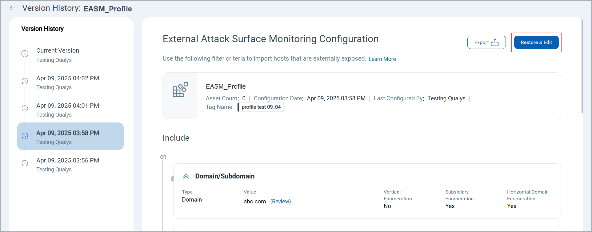Click history icon for 04:02 PM version
The height and width of the screenshot is (232, 592).
pyautogui.click(x=25, y=81)
